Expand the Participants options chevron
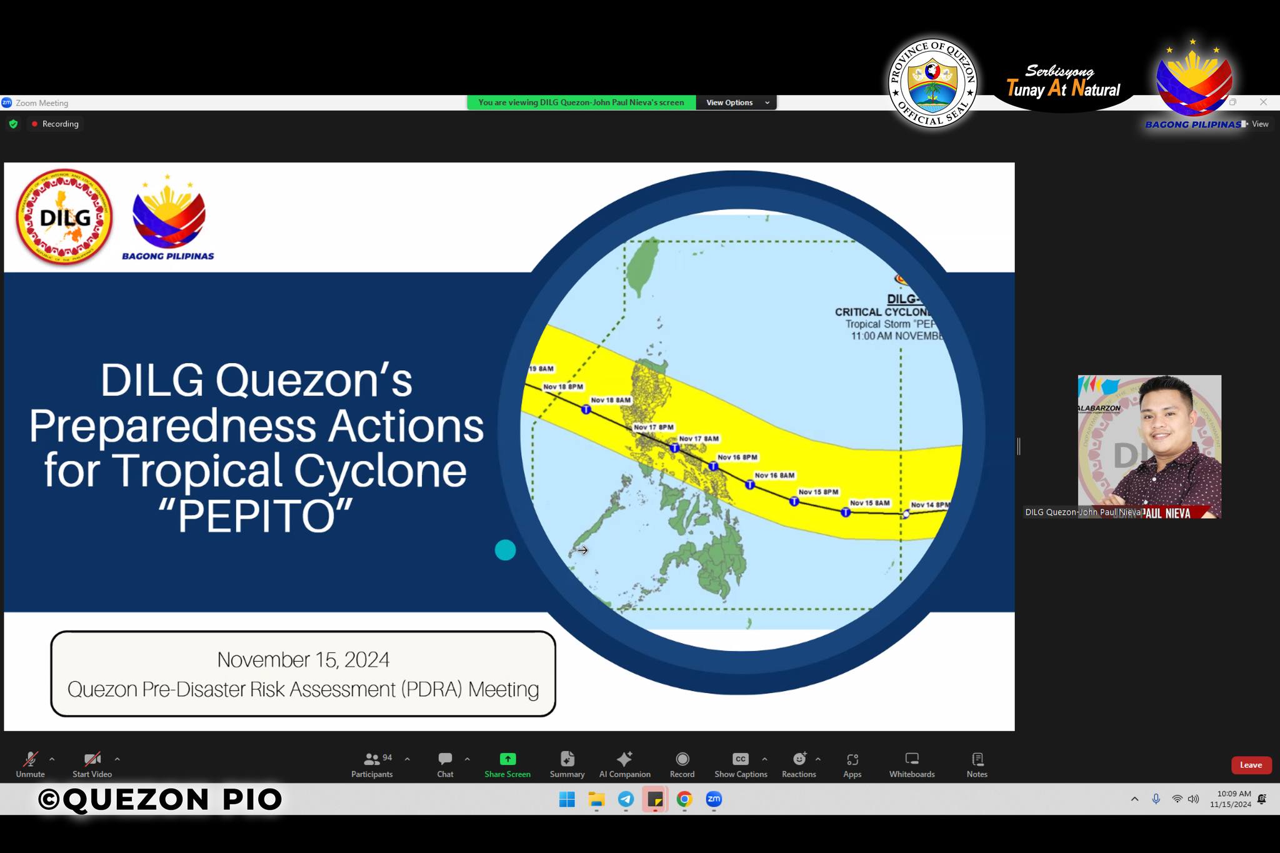The image size is (1280, 853). tap(407, 759)
